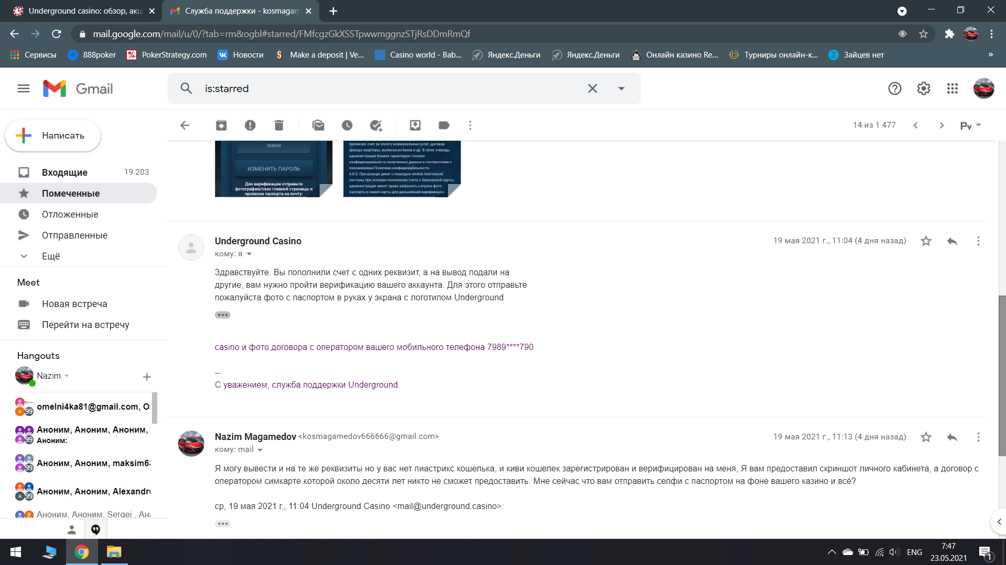Screen dimensions: 1006x565
Task: Open File Explorer from taskbar
Action: pyautogui.click(x=114, y=552)
